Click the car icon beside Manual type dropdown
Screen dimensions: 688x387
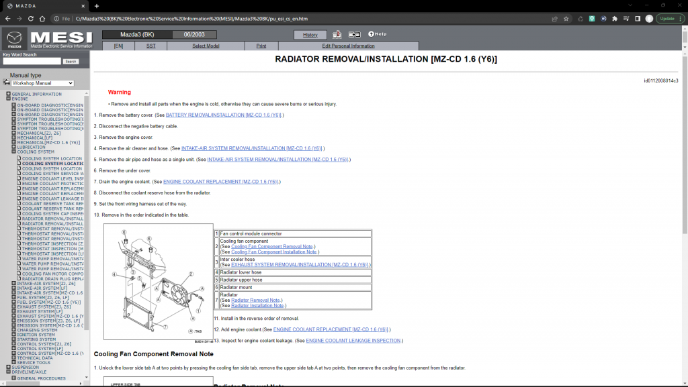point(6,82)
